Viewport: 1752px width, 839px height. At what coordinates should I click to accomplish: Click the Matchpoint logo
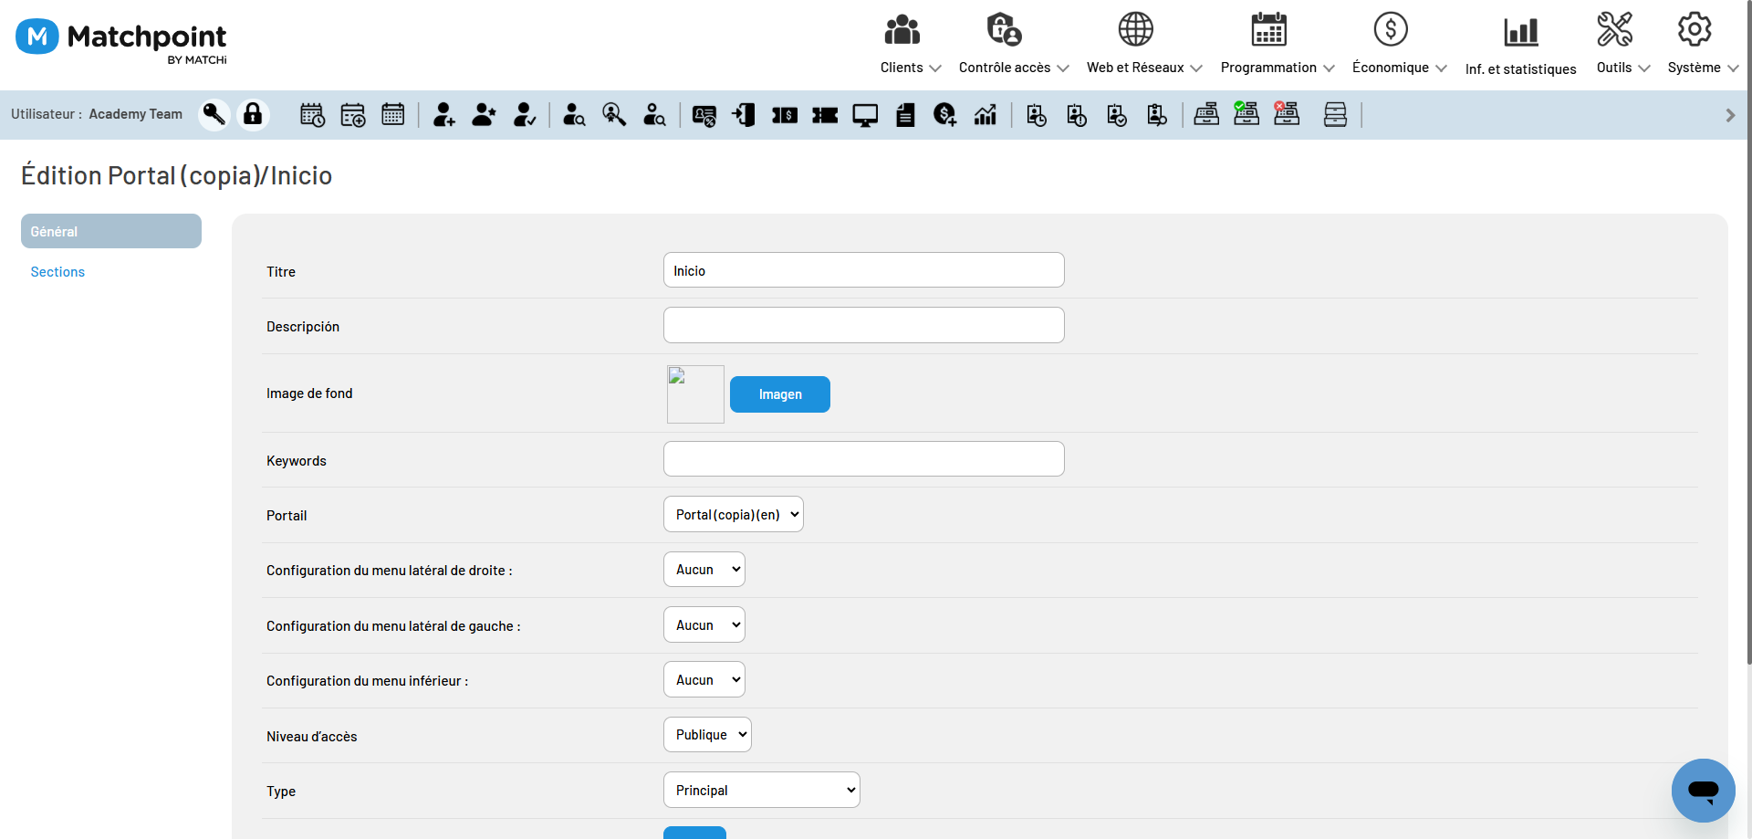click(x=121, y=41)
